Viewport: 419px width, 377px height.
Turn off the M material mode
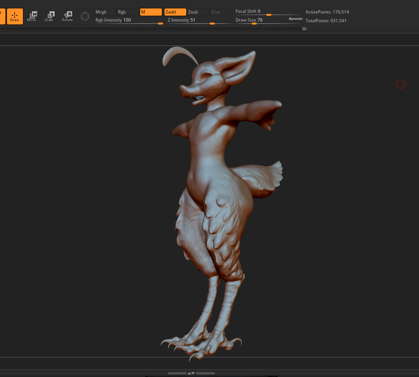click(x=151, y=12)
